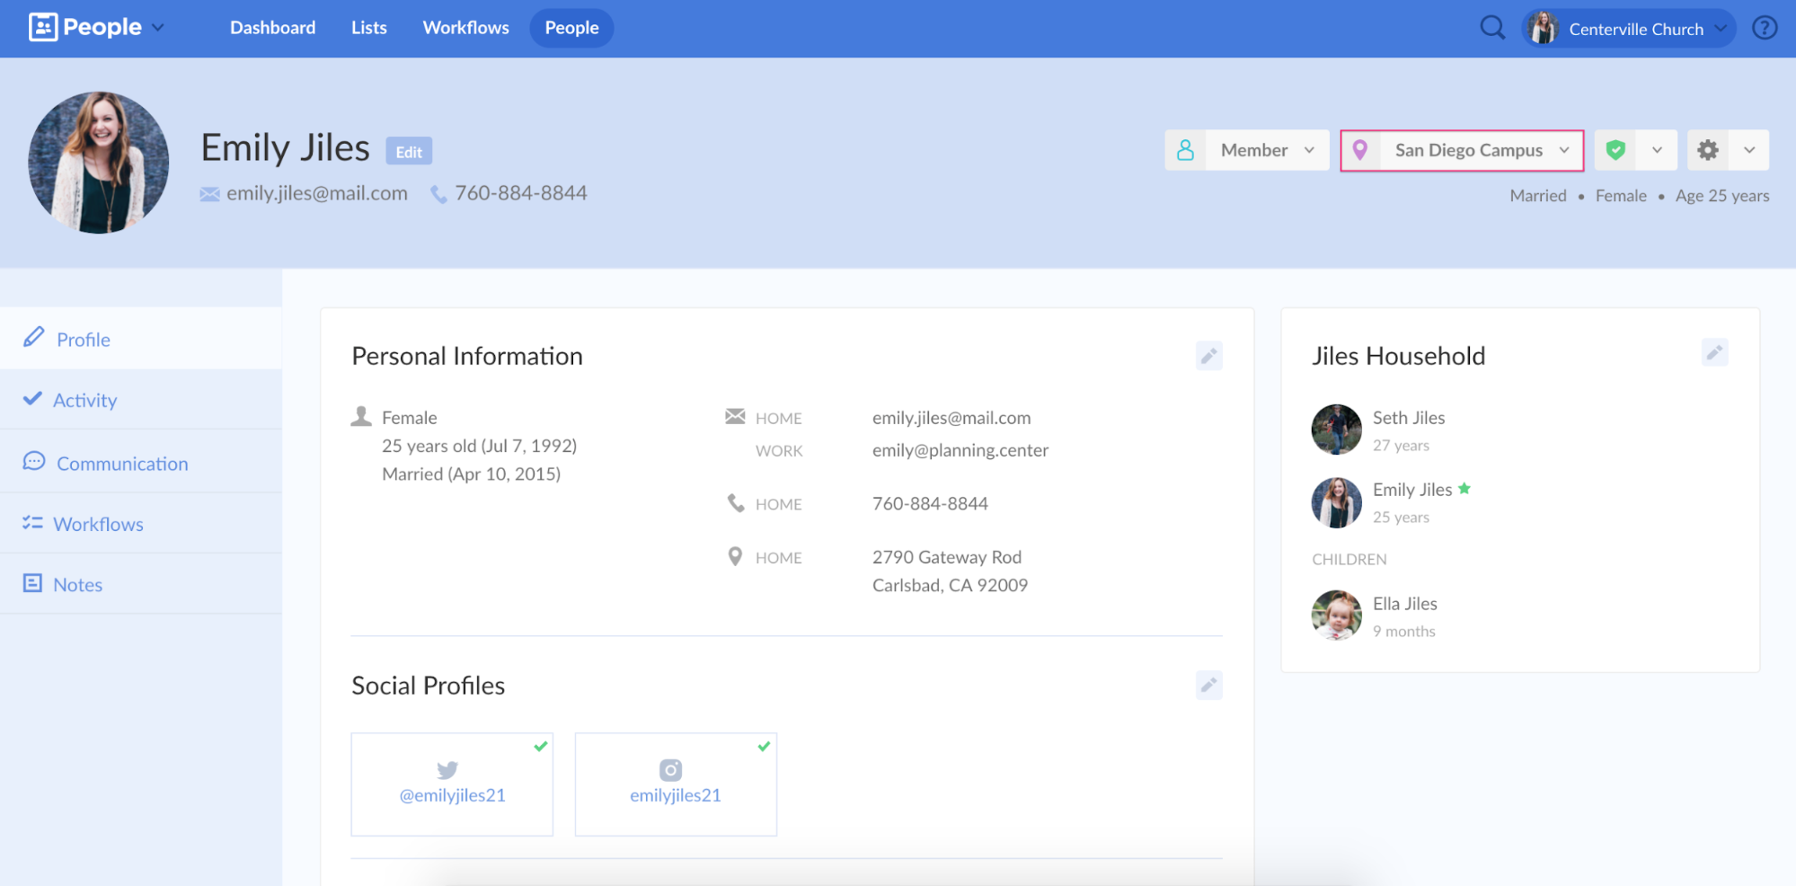
Task: Click the search magnifier icon
Action: point(1491,28)
